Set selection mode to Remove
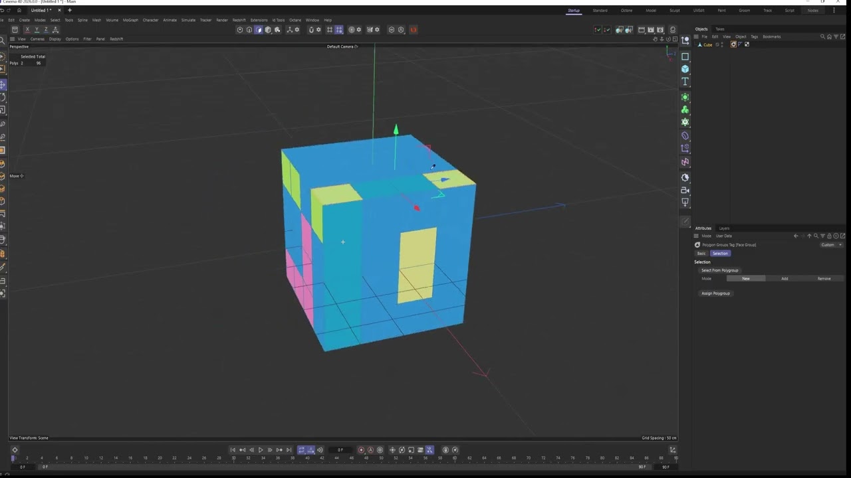This screenshot has height=478, width=851. [824, 279]
